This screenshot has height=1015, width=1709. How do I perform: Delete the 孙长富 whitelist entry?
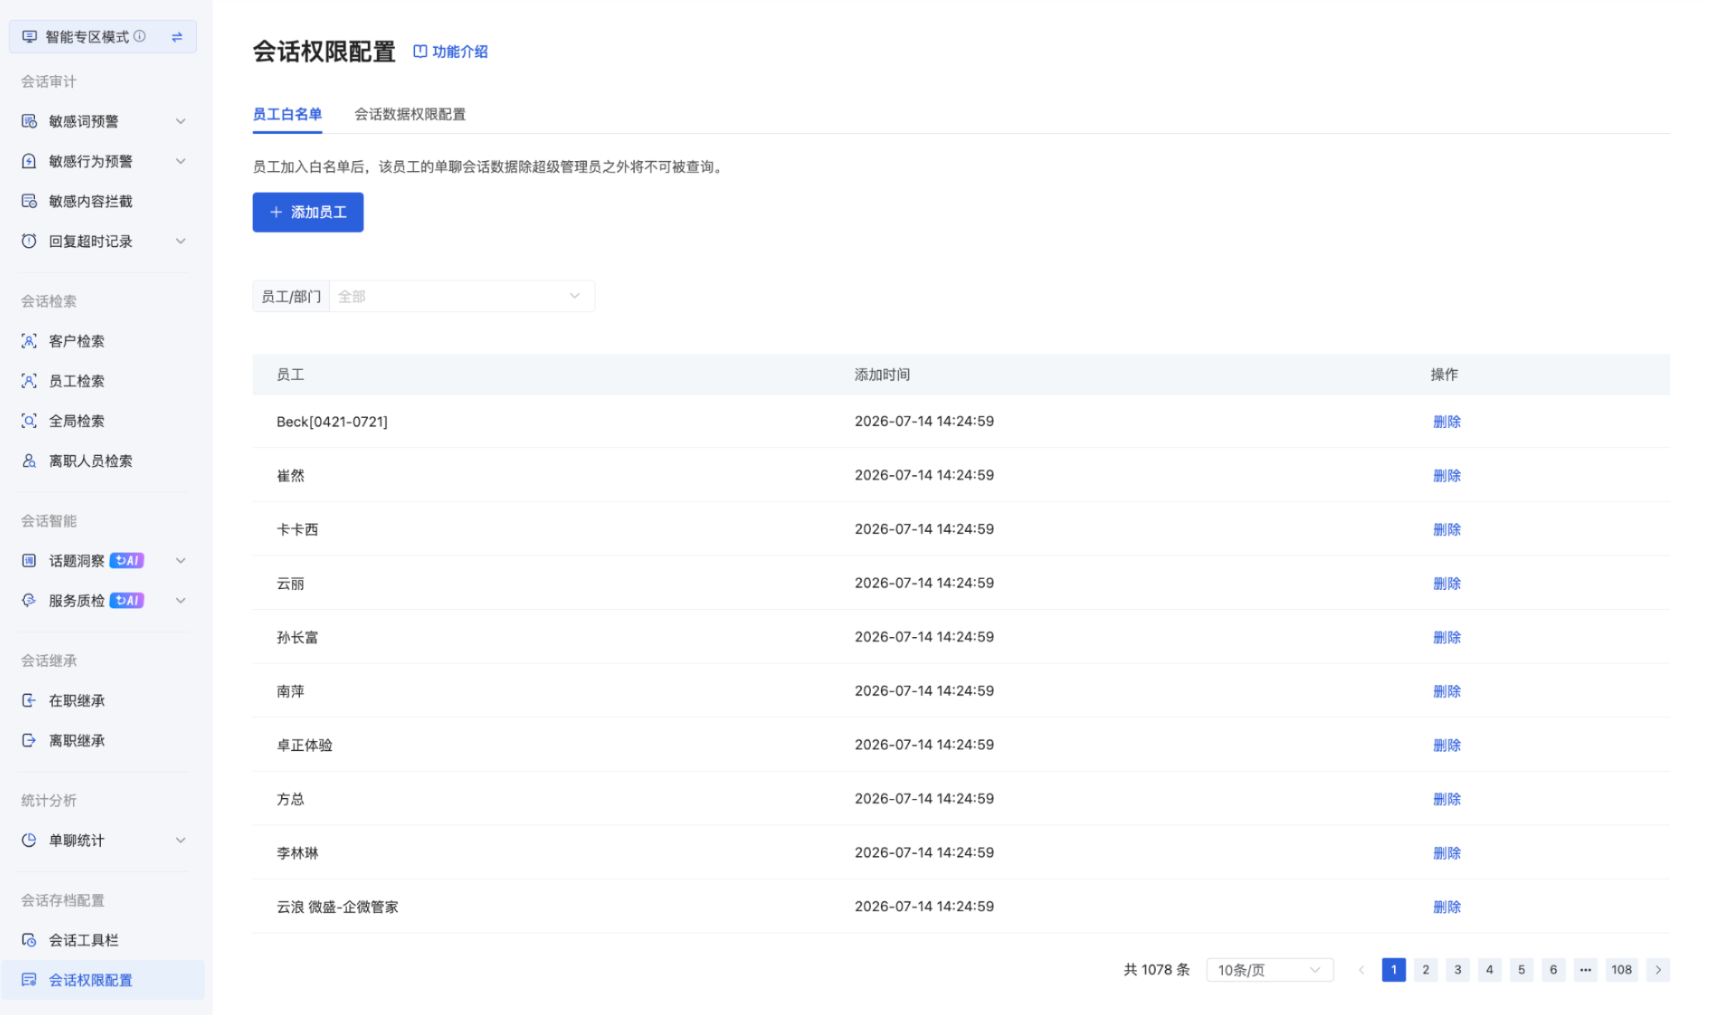pyautogui.click(x=1446, y=637)
